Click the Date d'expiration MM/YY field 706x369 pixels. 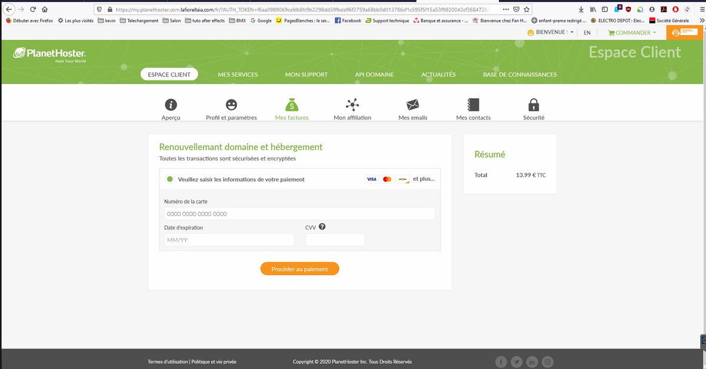[x=229, y=240]
